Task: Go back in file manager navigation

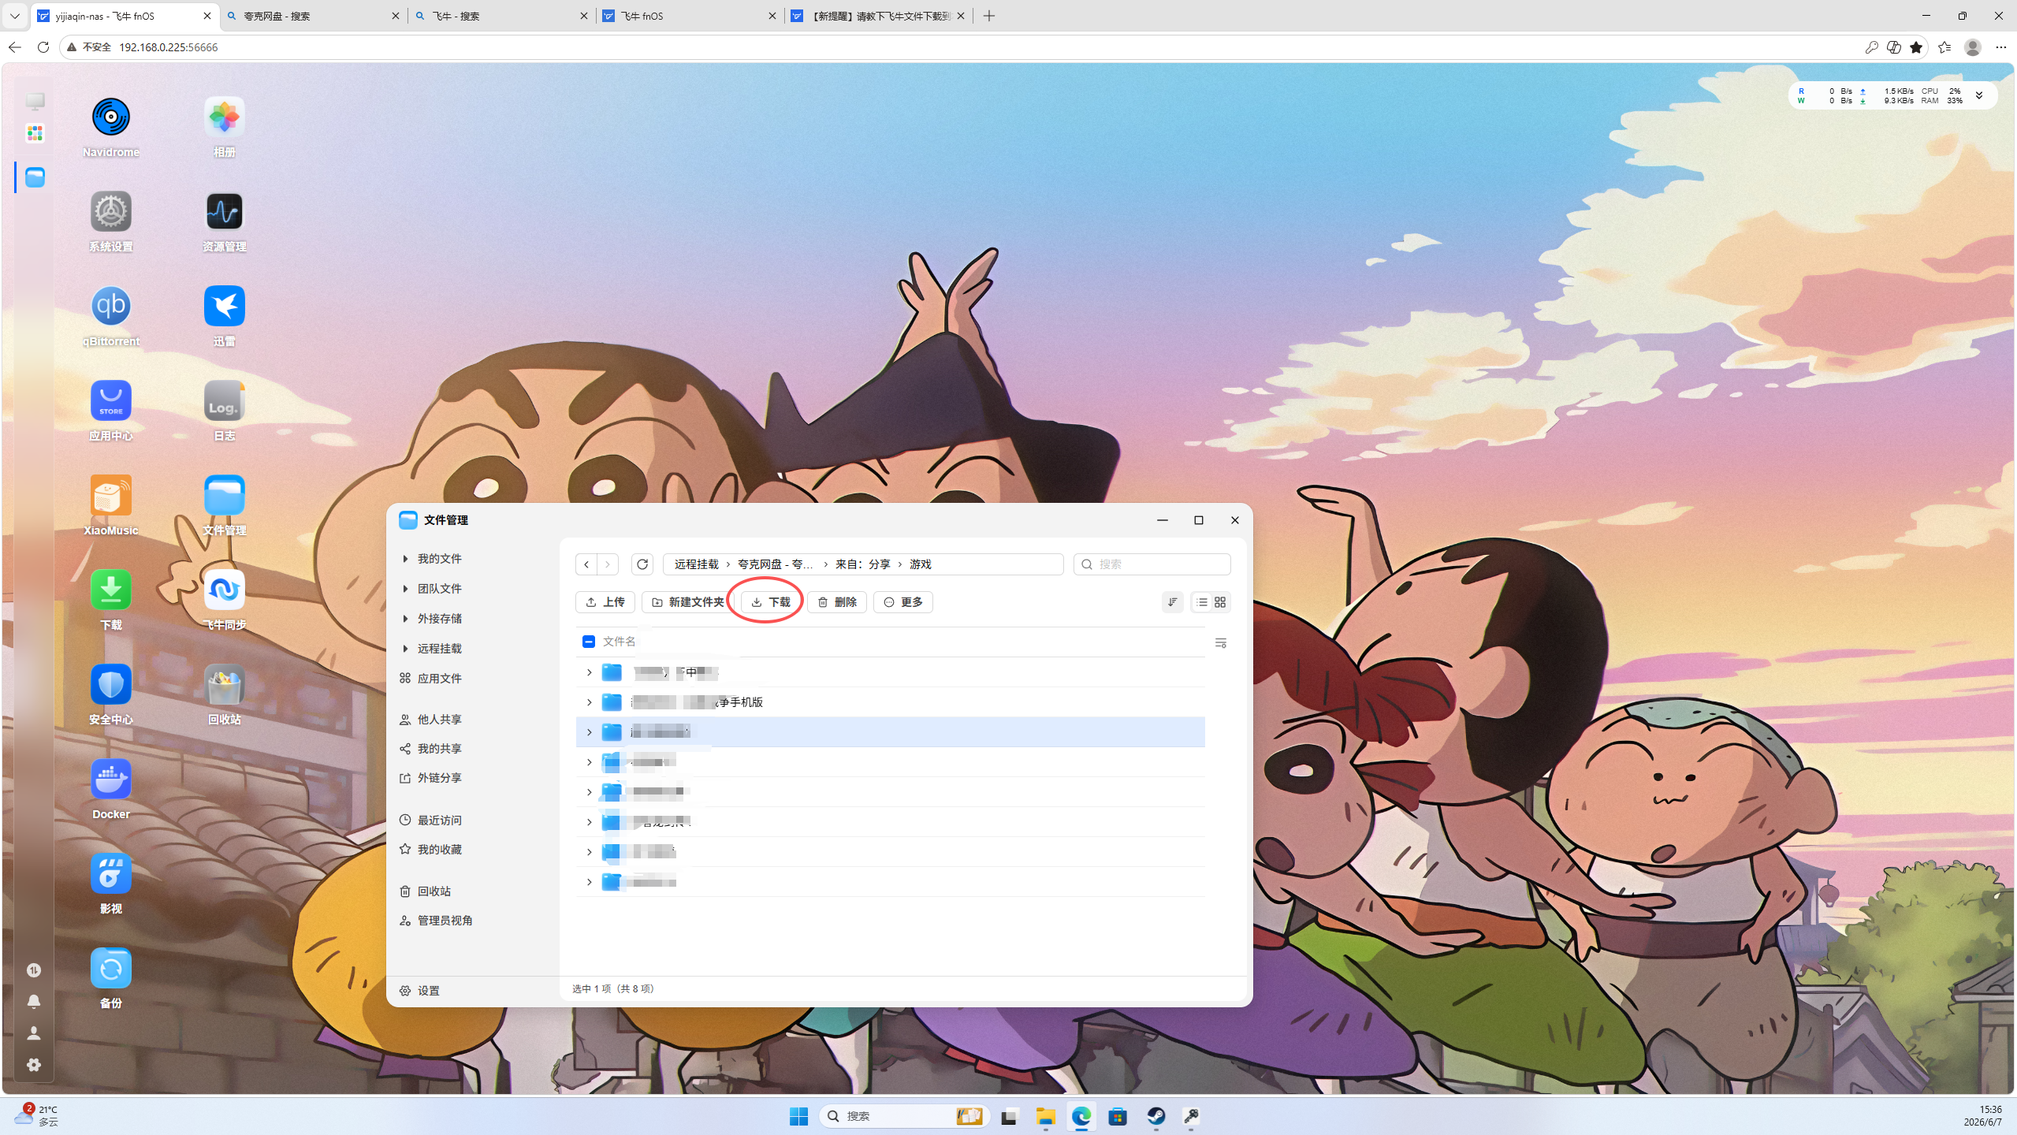Action: point(586,564)
